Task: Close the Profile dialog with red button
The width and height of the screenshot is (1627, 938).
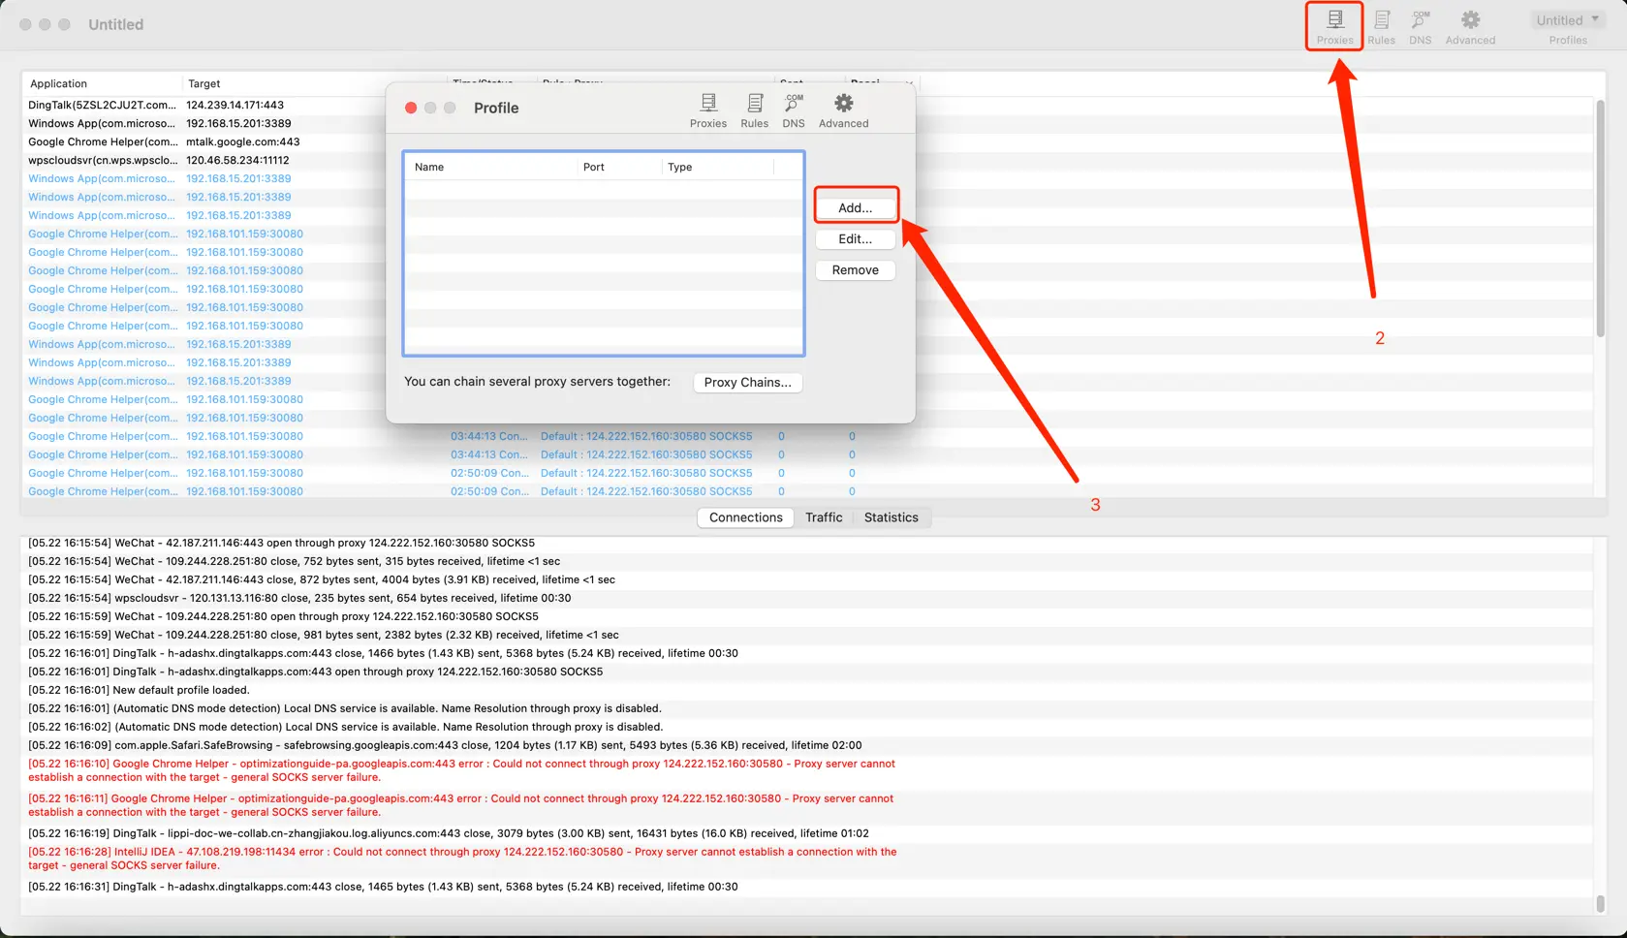Action: pyautogui.click(x=411, y=108)
